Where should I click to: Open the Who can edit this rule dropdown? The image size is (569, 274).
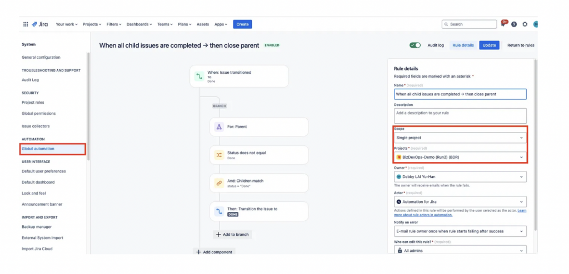(460, 251)
